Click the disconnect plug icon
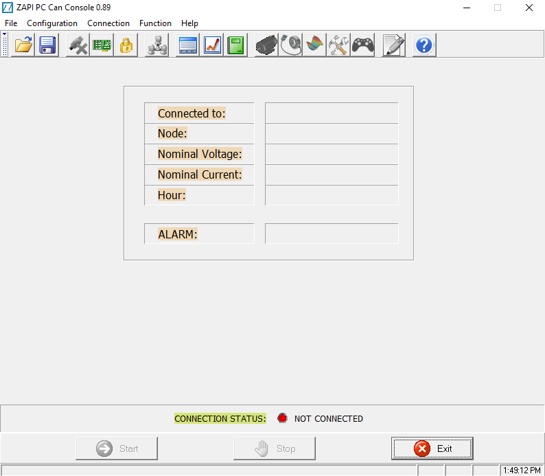 coord(78,45)
